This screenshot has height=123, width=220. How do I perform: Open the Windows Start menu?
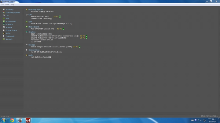4,120
